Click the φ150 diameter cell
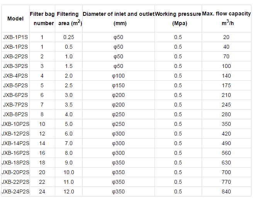 [119, 85]
